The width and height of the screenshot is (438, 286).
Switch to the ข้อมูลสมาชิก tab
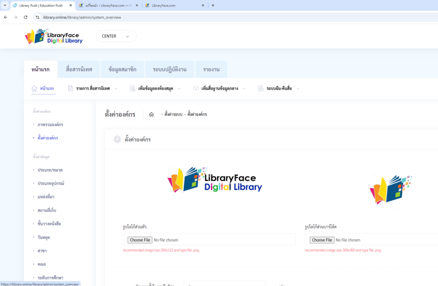[122, 69]
